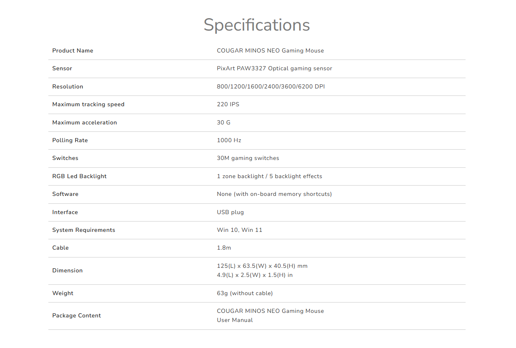Screen dimensions: 516x348
Task: Click None with on-board memory shortcuts text
Action: tap(274, 194)
